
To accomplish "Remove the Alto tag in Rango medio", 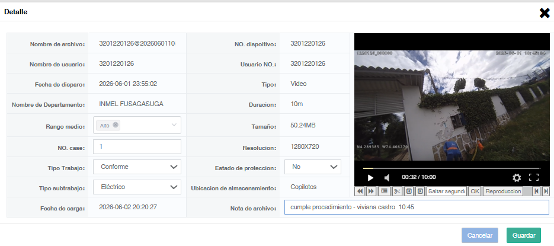I will pyautogui.click(x=115, y=124).
